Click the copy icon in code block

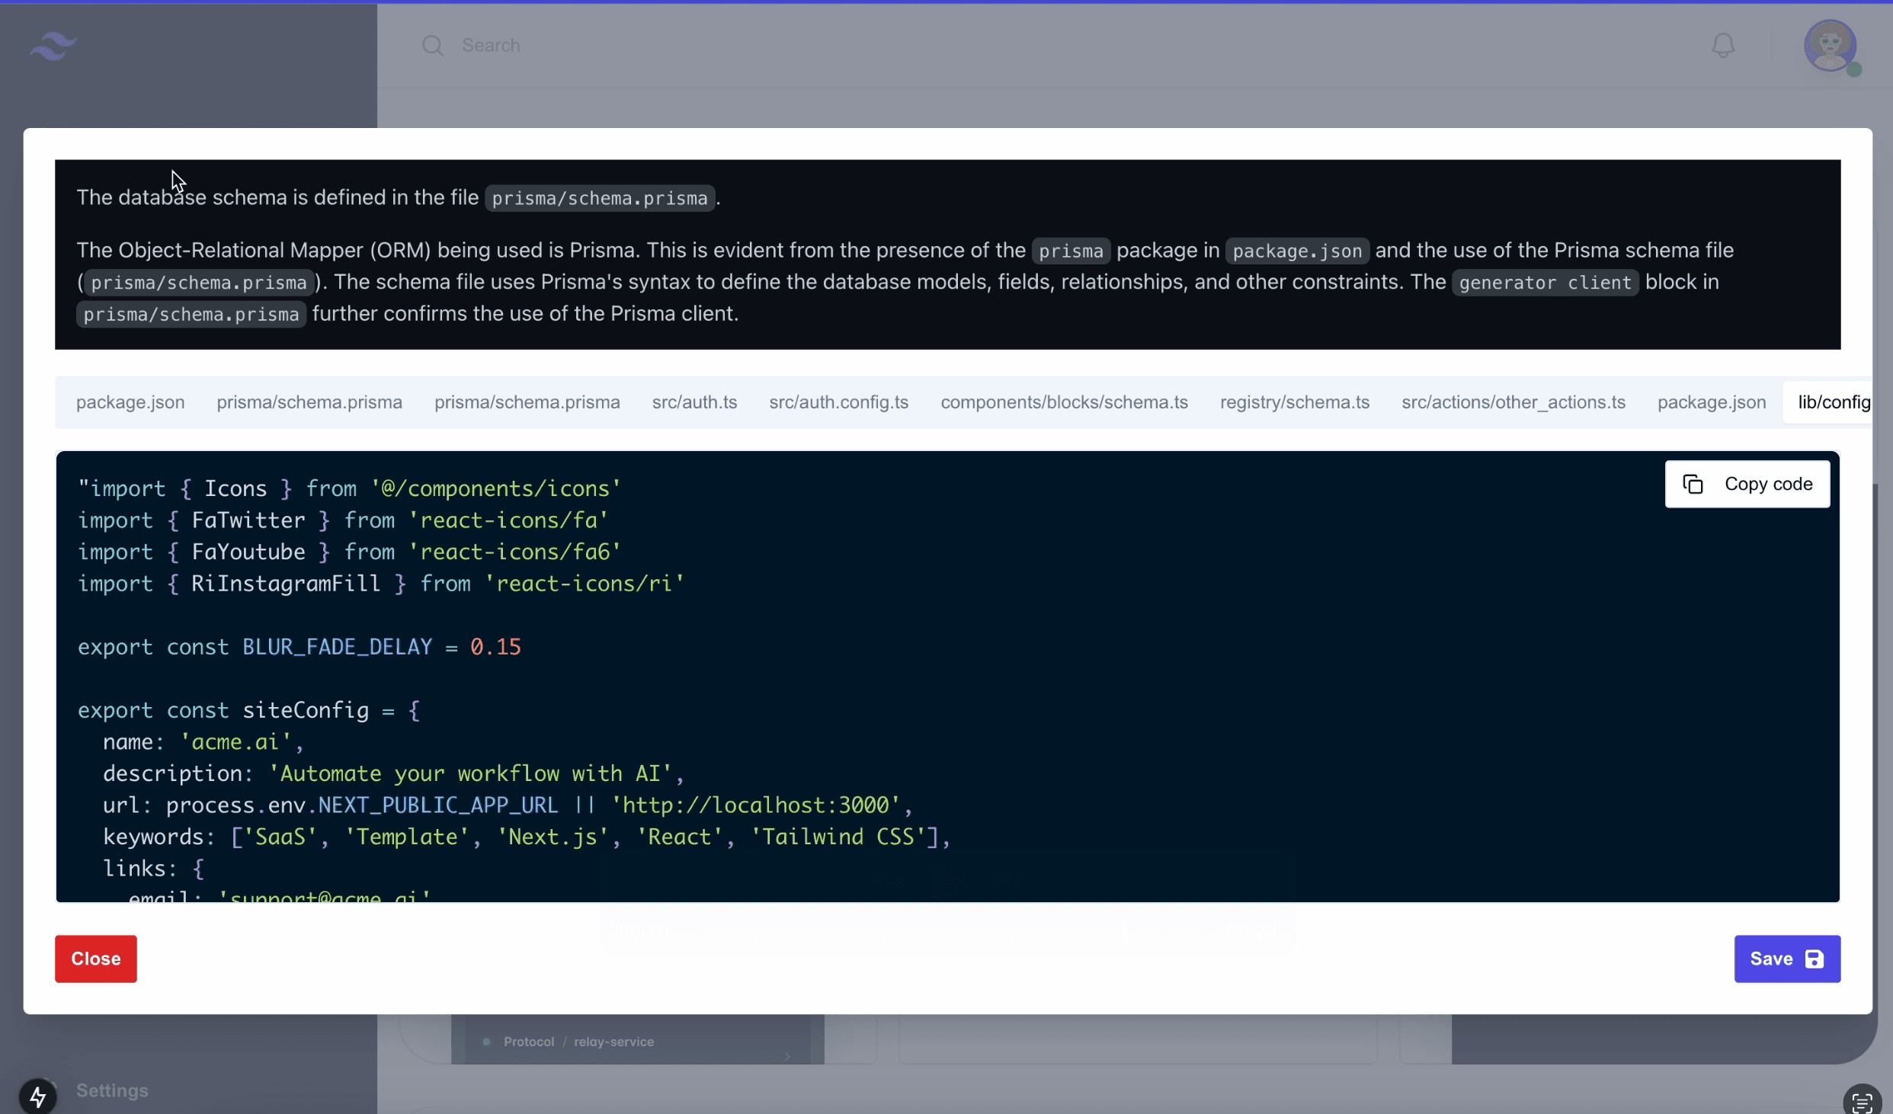[1693, 485]
